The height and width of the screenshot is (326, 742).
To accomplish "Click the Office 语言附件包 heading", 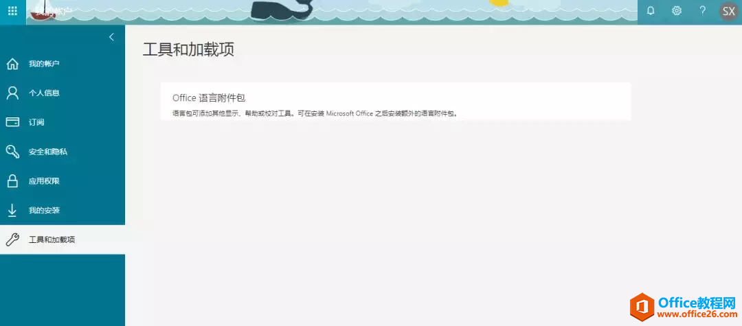I will [209, 98].
